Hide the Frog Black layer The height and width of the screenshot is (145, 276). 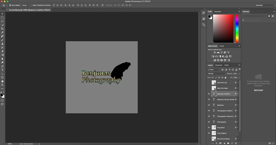pos(209,128)
